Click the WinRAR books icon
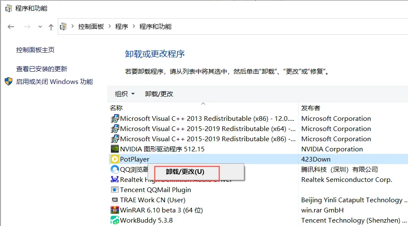Screen dimensions: 408x226 point(115,210)
